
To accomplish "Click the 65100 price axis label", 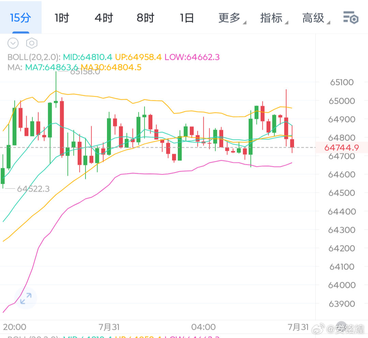I will [x=341, y=82].
